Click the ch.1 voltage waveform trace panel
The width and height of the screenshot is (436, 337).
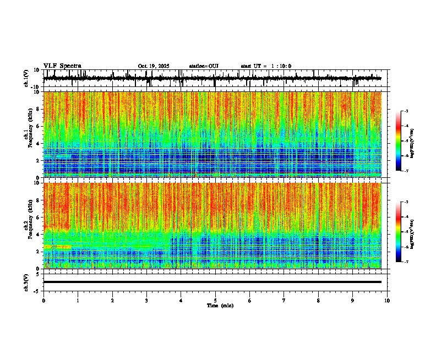click(x=215, y=78)
